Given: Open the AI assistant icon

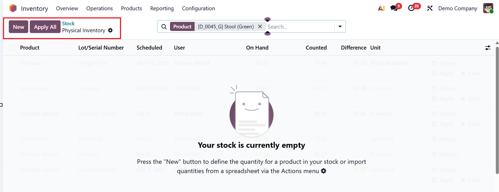Looking at the screenshot, I should click(x=381, y=8).
